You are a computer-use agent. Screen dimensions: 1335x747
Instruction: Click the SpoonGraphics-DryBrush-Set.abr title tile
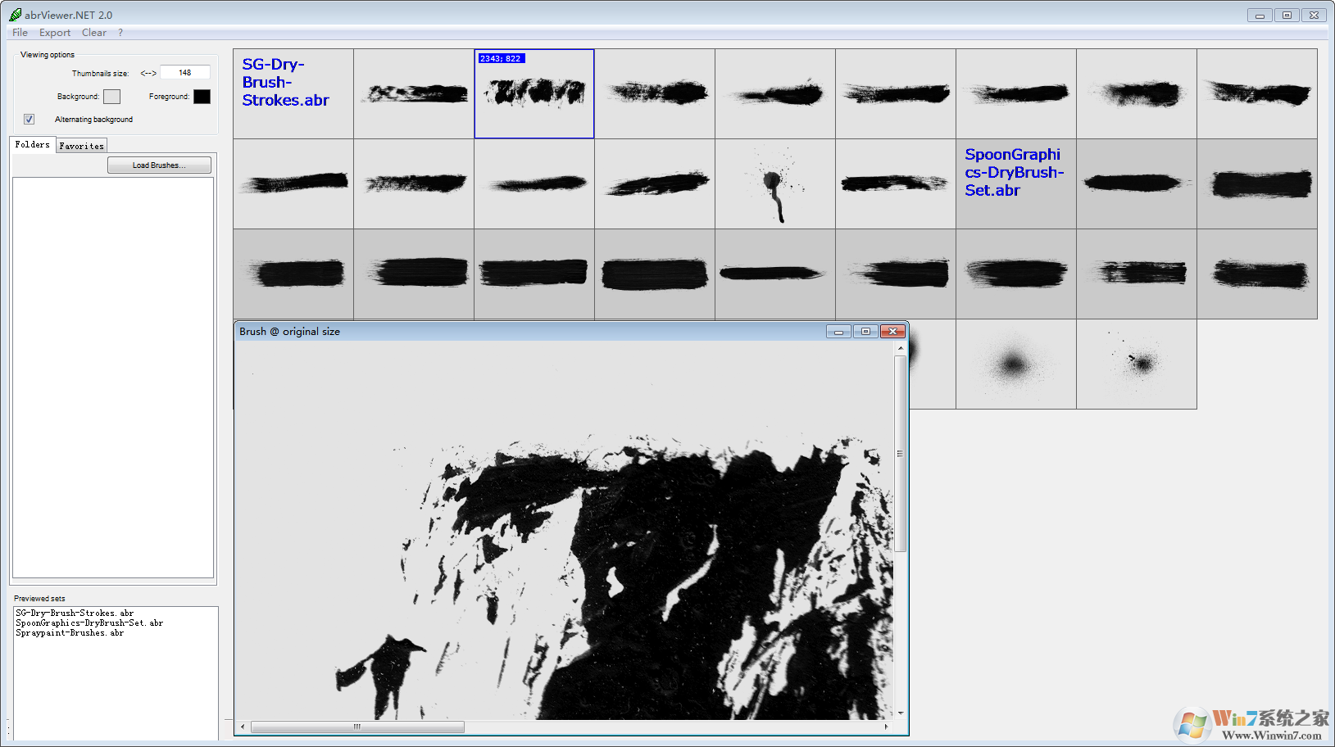click(1015, 183)
